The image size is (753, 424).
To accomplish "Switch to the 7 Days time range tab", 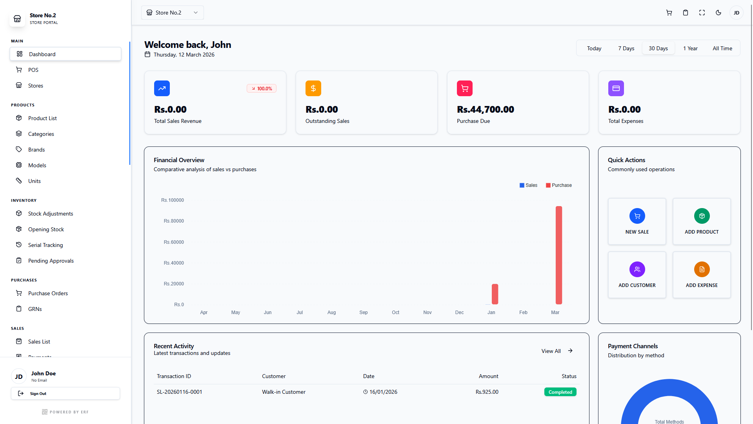I will 626,48.
